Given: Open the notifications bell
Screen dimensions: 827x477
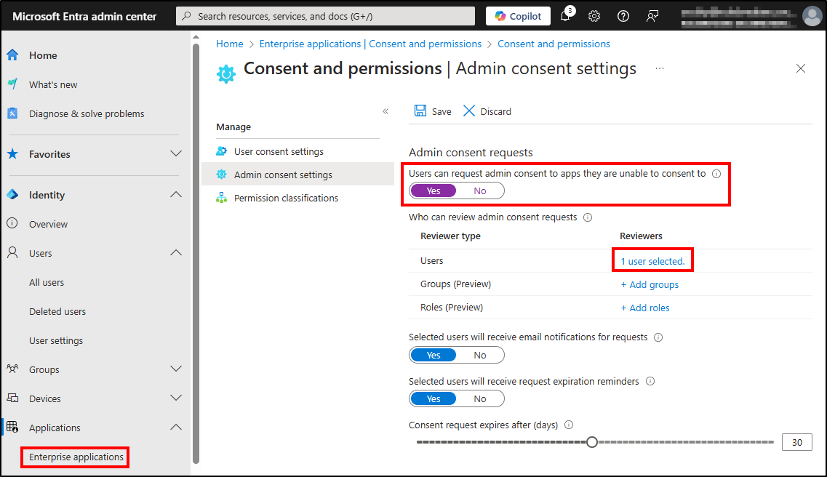Looking at the screenshot, I should click(565, 15).
